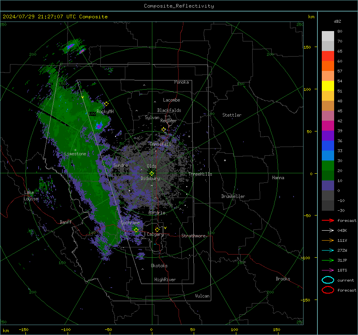Select the Hanna label on map
The width and height of the screenshot is (358, 335).
pyautogui.click(x=278, y=178)
